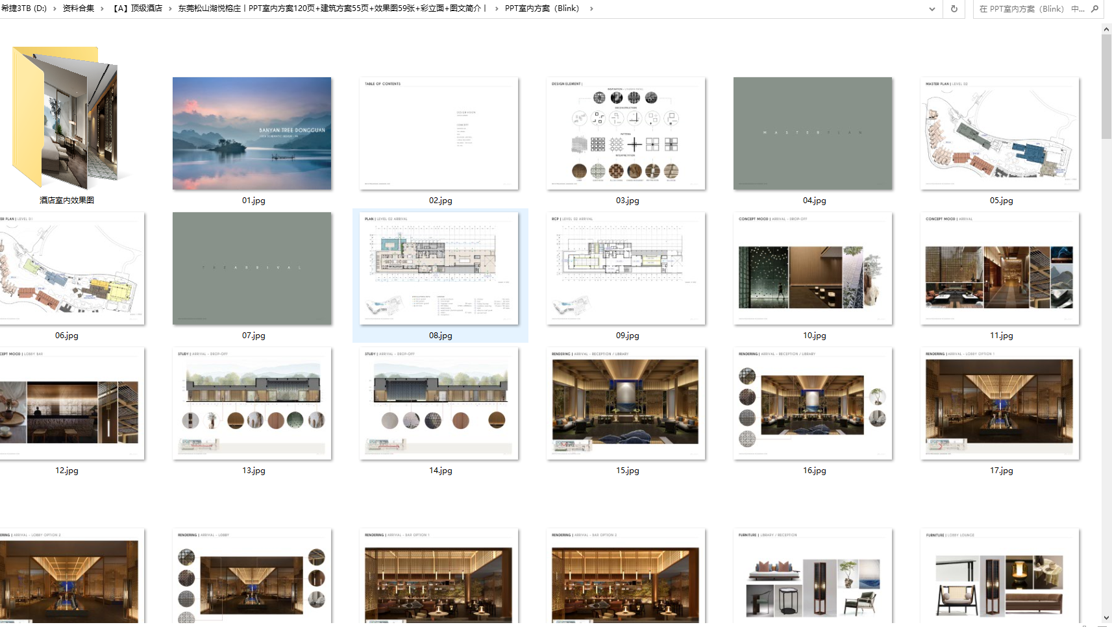Click the 10.jpg file name
The width and height of the screenshot is (1112, 627).
pos(815,336)
